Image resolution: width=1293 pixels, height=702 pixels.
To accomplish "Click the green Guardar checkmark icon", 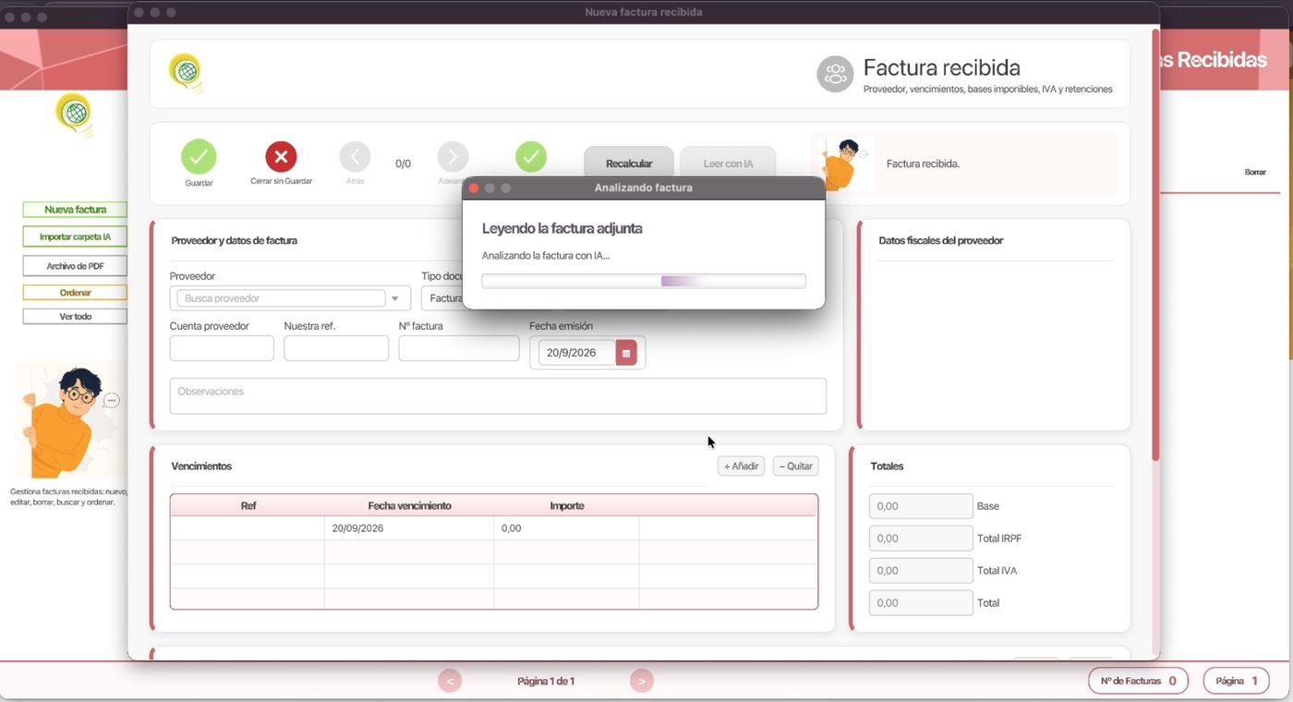I will [199, 157].
